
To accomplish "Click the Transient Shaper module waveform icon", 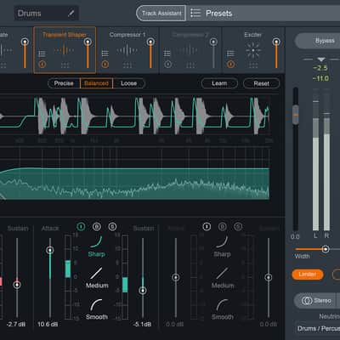I will [x=65, y=50].
